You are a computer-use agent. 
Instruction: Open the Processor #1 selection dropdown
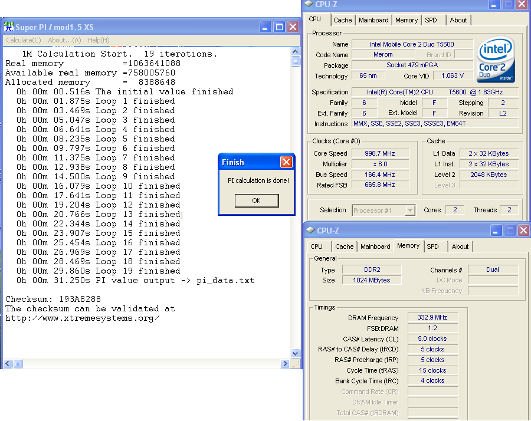(410, 210)
